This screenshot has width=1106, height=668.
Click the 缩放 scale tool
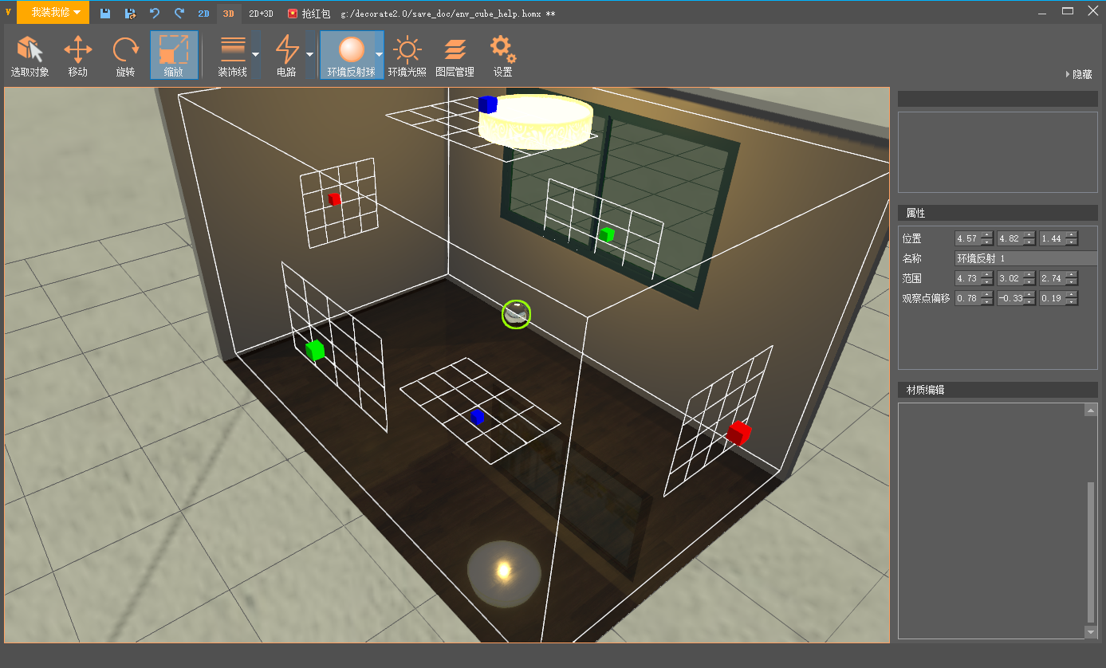pyautogui.click(x=174, y=55)
